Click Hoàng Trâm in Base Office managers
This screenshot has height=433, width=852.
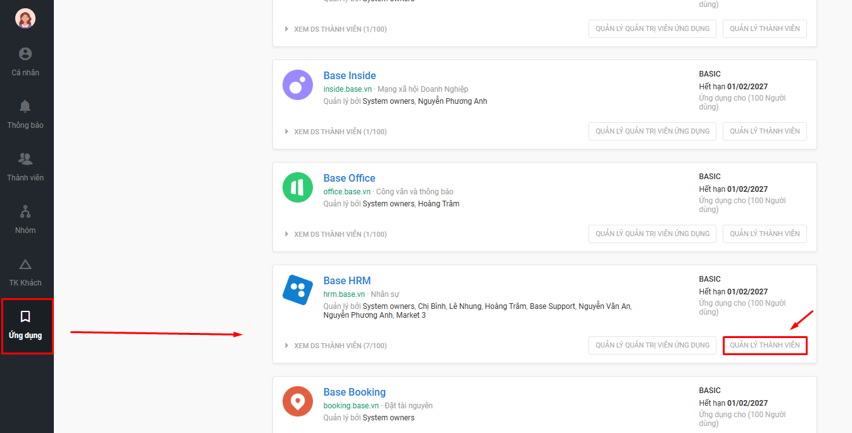(x=438, y=204)
